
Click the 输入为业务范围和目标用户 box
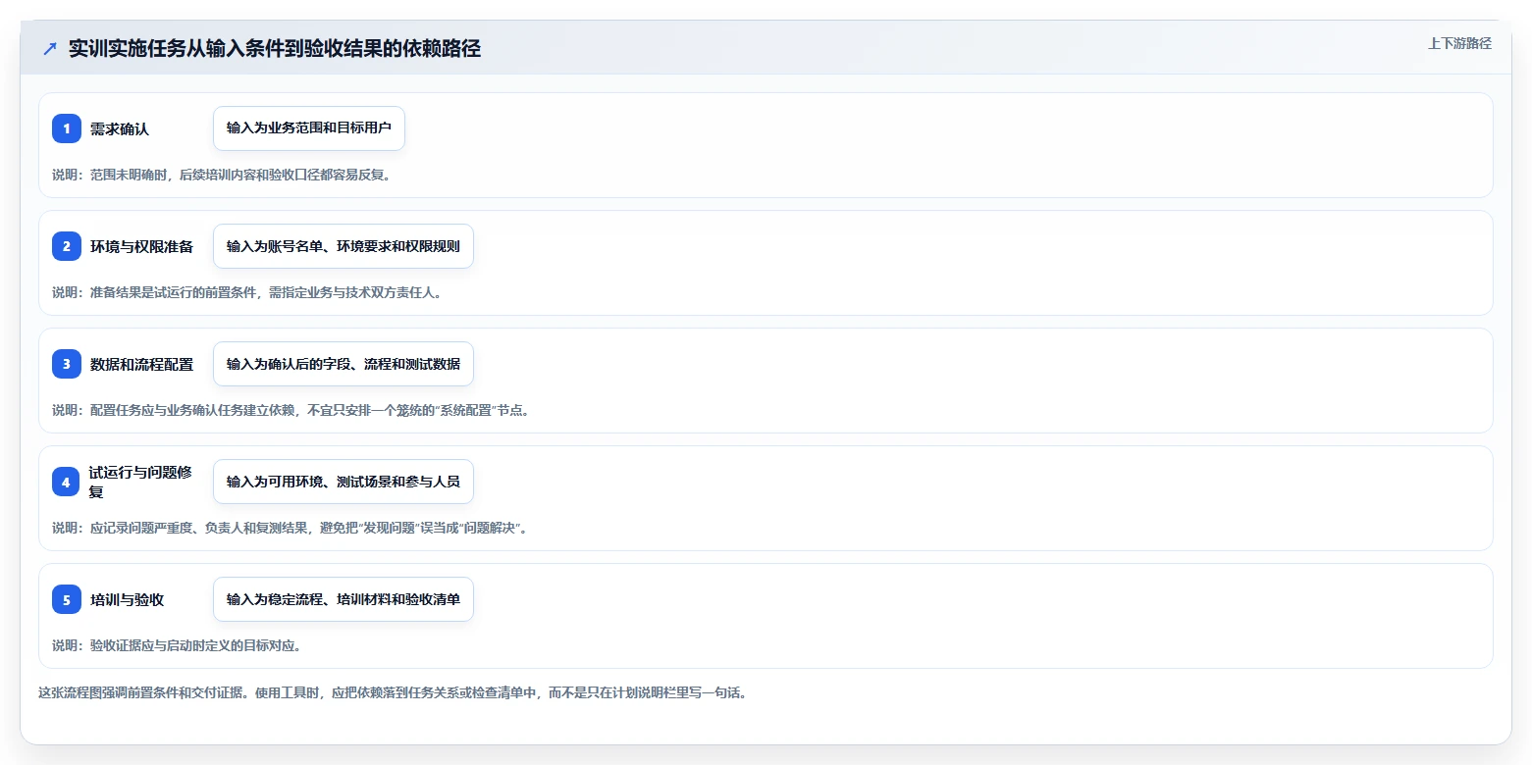click(x=309, y=128)
